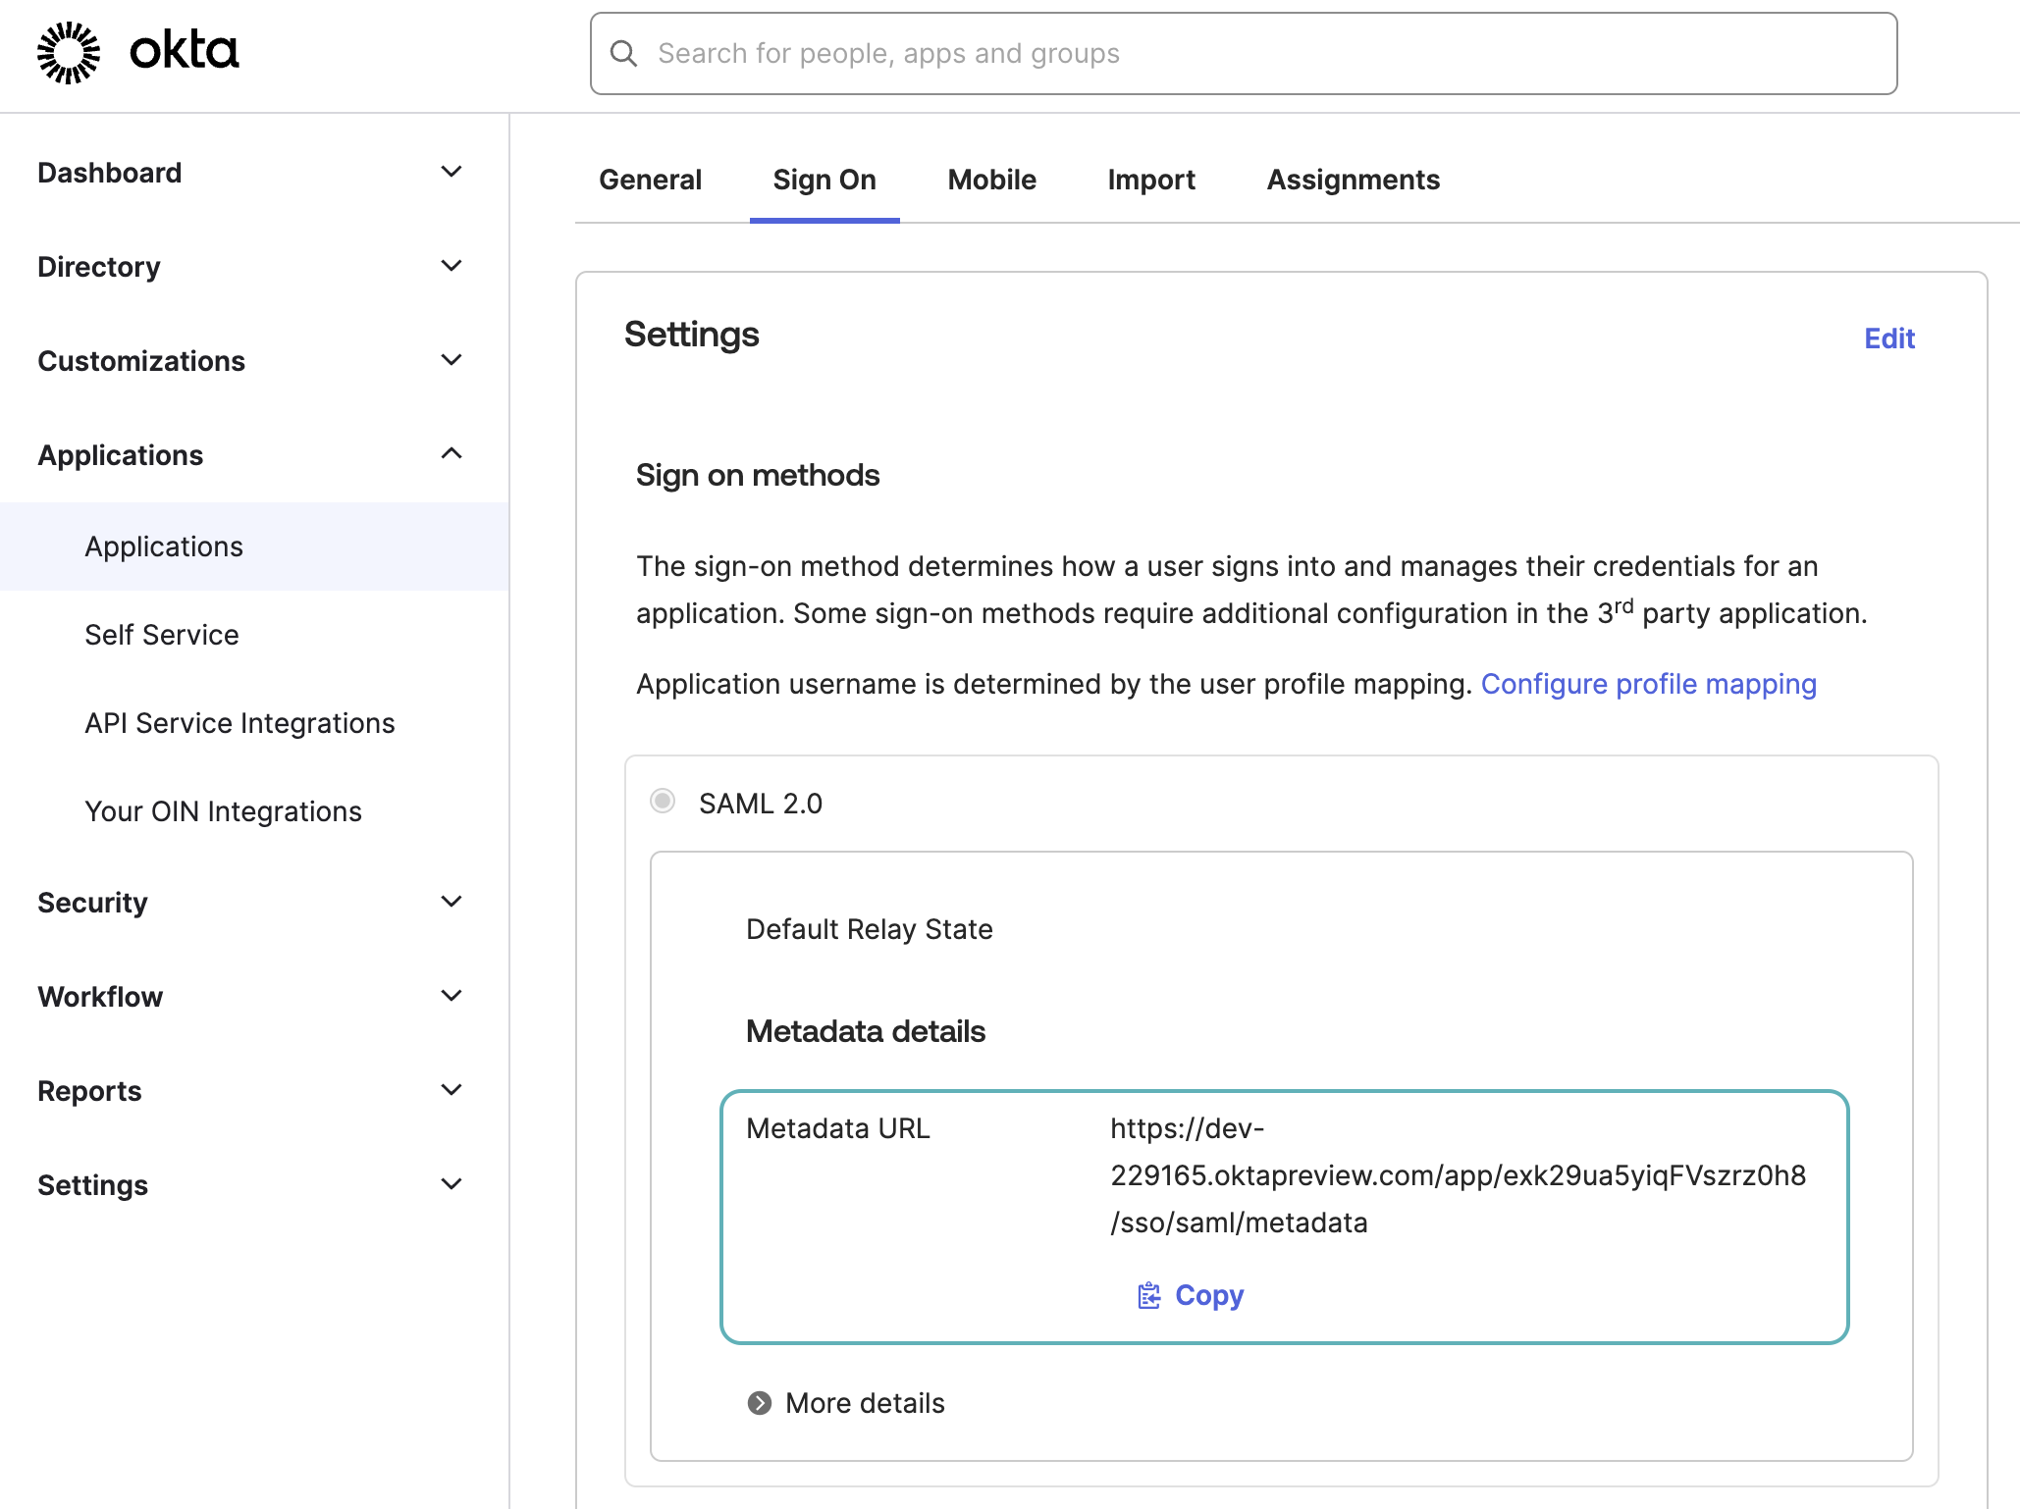Click the Reports expand arrow
Screen dimensions: 2020x1509
point(452,1090)
